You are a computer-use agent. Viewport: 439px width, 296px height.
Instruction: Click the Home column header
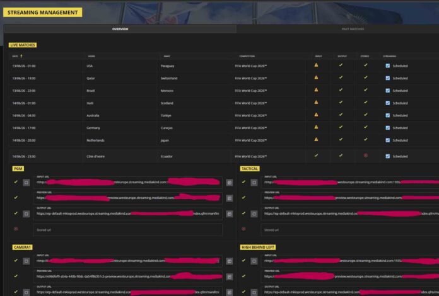(91, 56)
